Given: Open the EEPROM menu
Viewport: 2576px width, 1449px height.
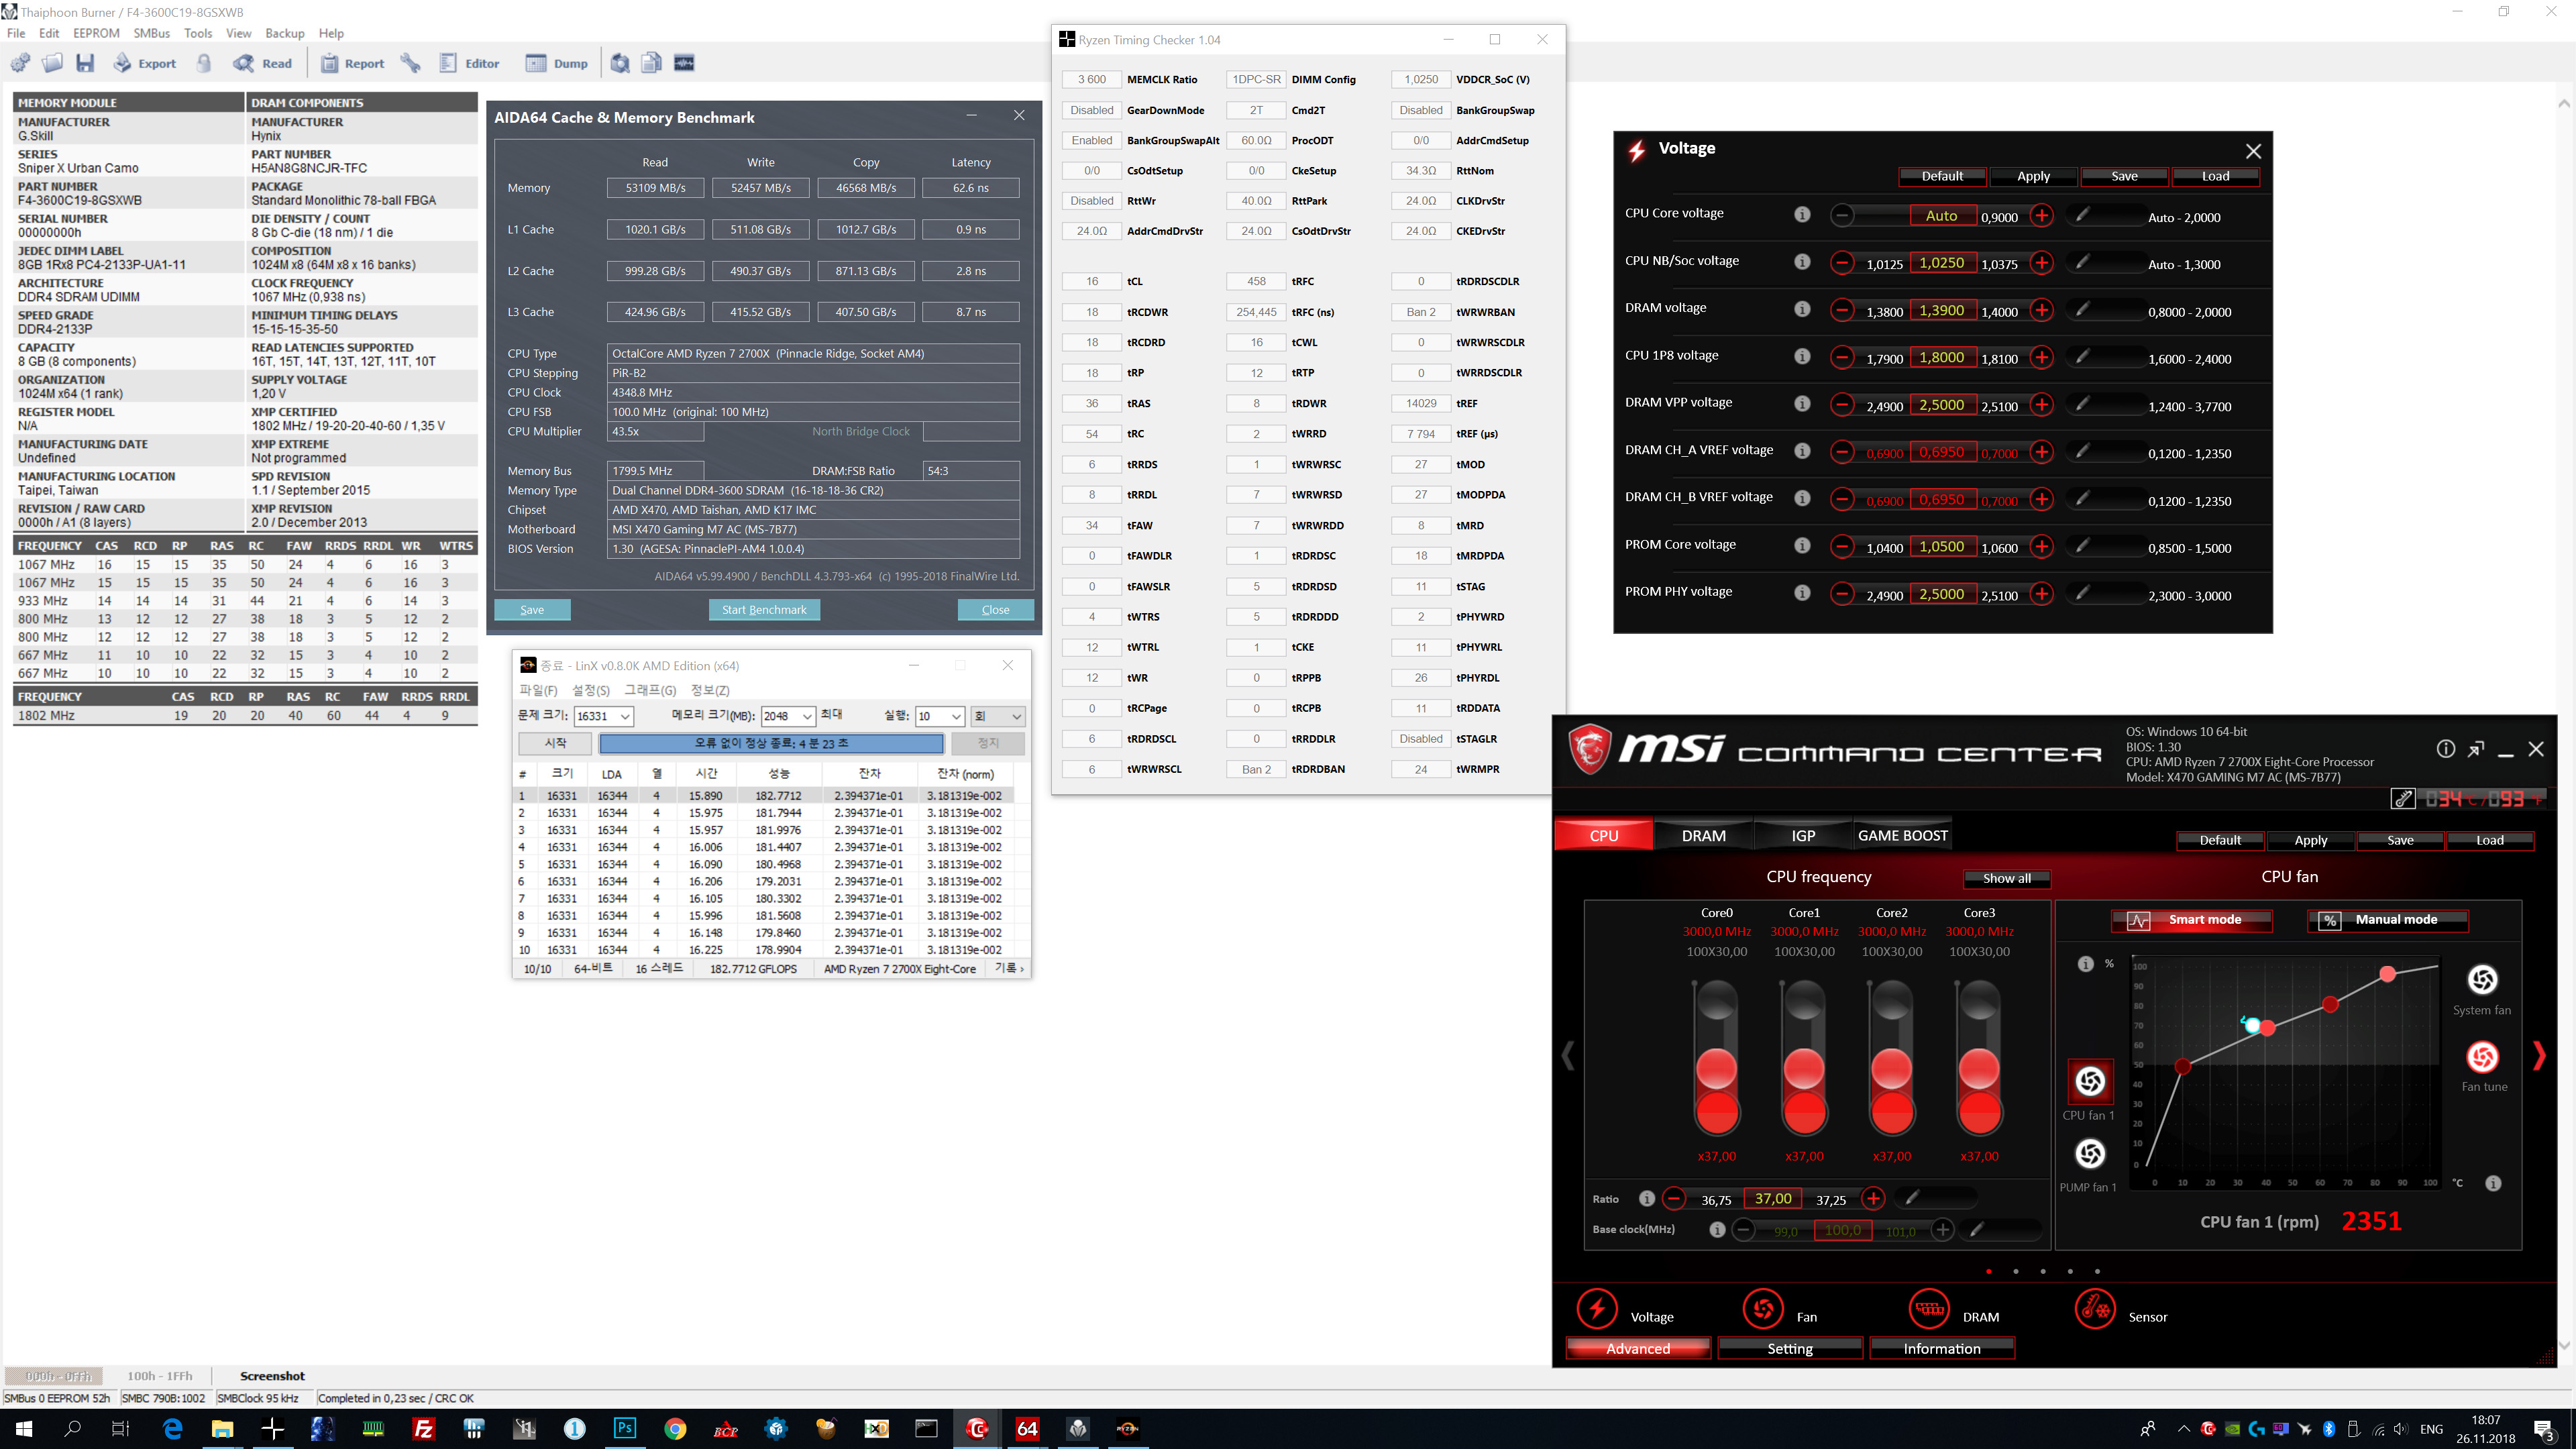Looking at the screenshot, I should 96,33.
